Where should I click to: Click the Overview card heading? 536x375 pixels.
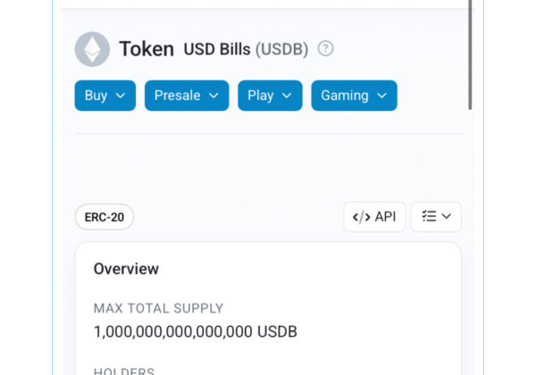tap(126, 269)
